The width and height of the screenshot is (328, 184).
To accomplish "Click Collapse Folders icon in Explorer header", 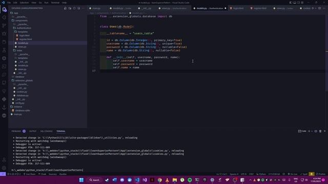I will click(78, 8).
